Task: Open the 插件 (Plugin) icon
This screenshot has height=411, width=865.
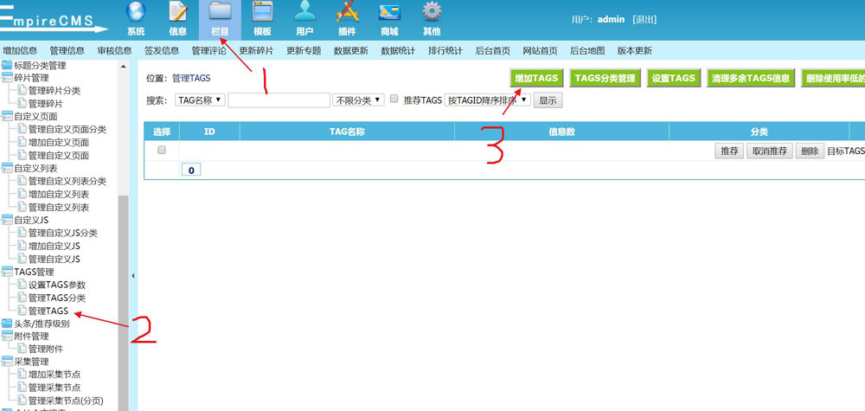Action: pos(347,14)
